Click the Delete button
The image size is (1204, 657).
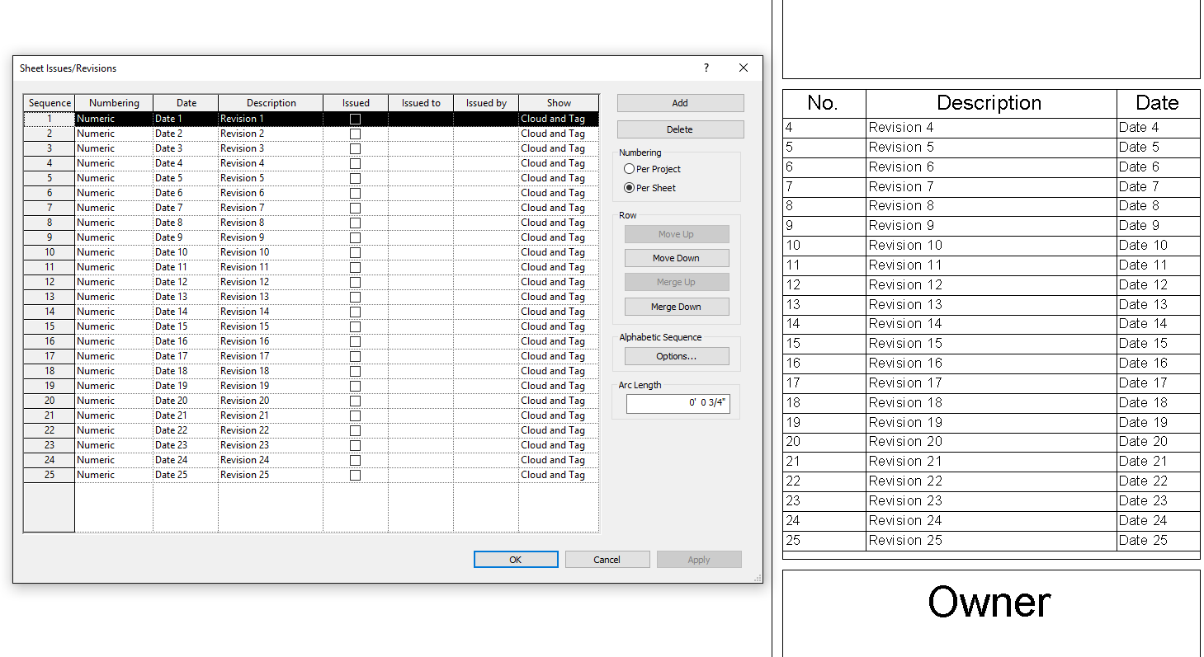(x=680, y=129)
